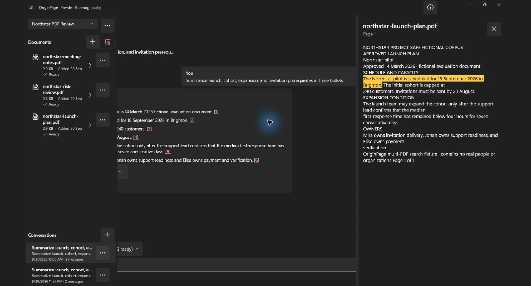This screenshot has height=286, width=531.
Task: Open citation [5] after seven consecutive days
Action: (x=168, y=152)
